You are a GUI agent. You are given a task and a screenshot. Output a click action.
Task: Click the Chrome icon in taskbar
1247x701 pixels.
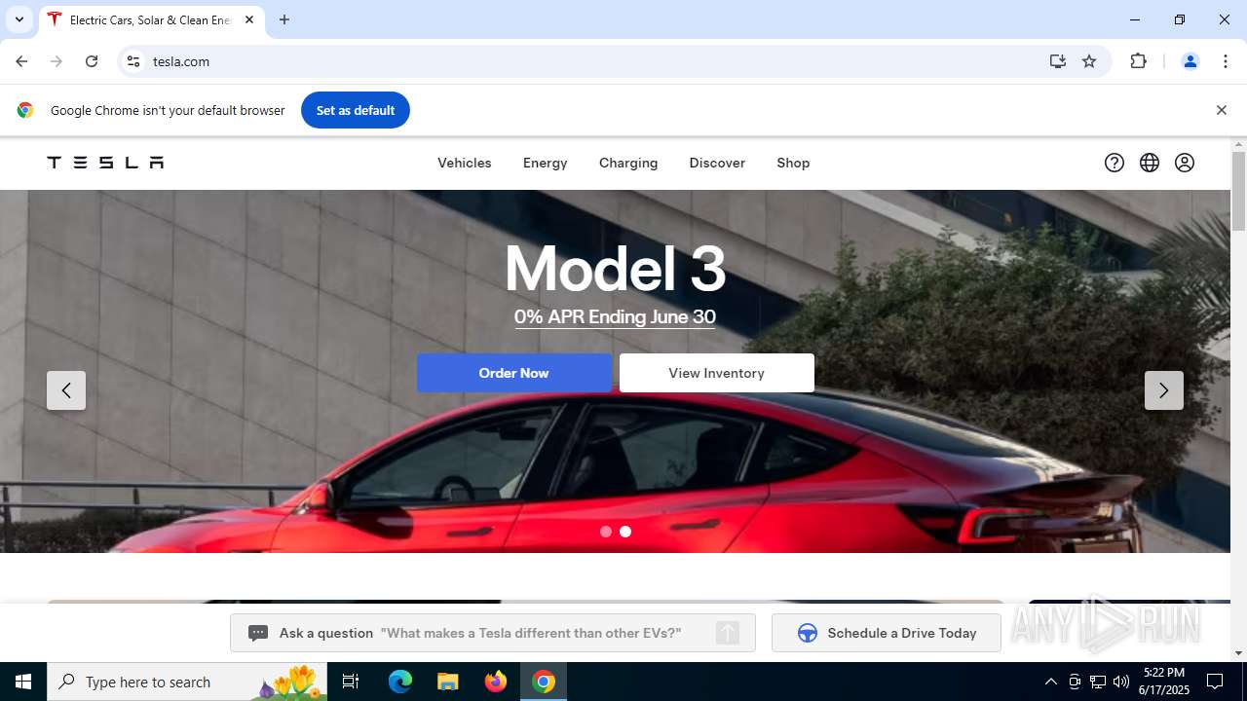pyautogui.click(x=544, y=682)
